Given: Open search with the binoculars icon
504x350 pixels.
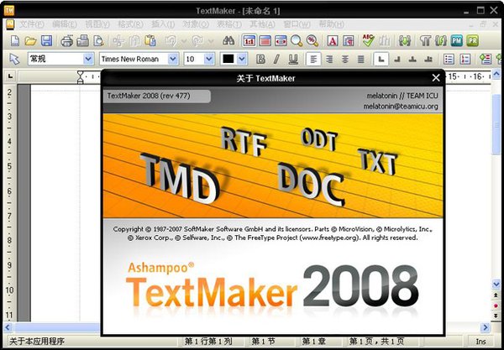Looking at the screenshot, I should (228, 41).
